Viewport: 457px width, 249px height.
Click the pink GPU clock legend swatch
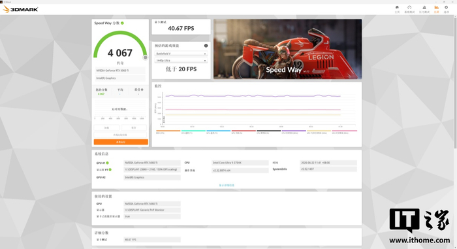click(x=344, y=131)
